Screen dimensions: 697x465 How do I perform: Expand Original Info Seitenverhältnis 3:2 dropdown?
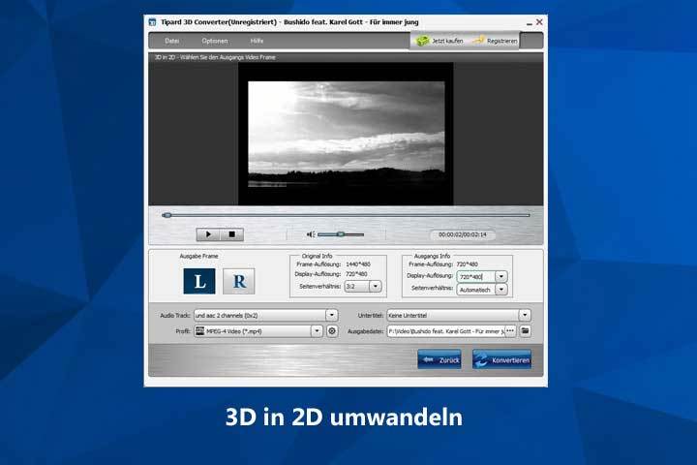point(376,287)
